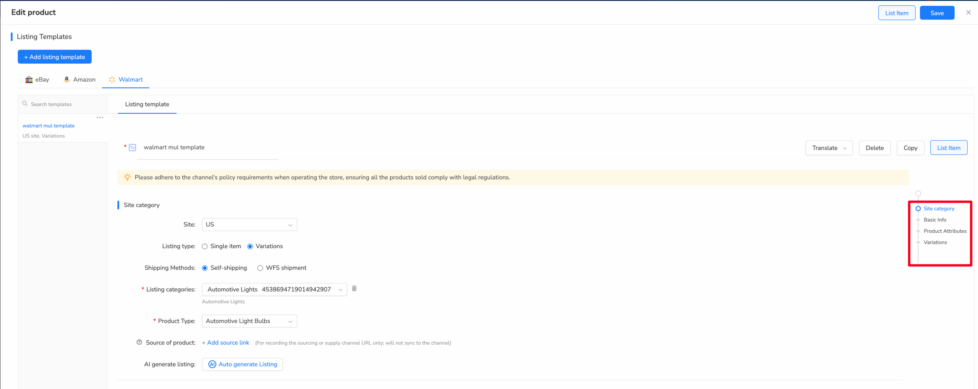Select Single item listing type
This screenshot has height=389, width=978.
pos(205,246)
